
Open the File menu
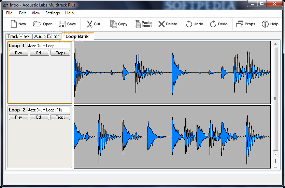click(9, 13)
